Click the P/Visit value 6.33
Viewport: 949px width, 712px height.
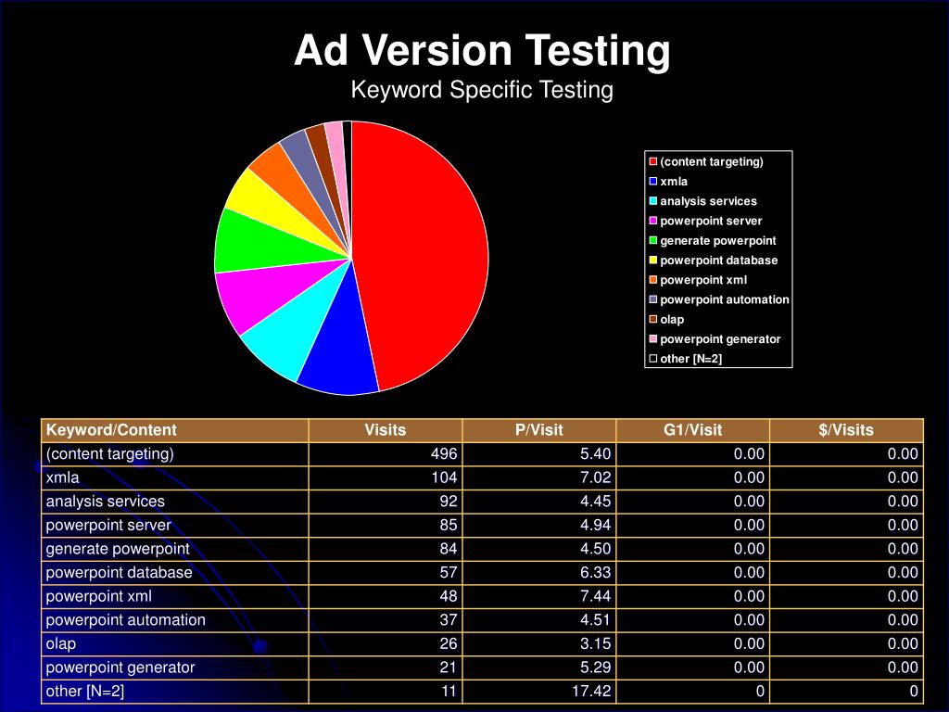596,573
